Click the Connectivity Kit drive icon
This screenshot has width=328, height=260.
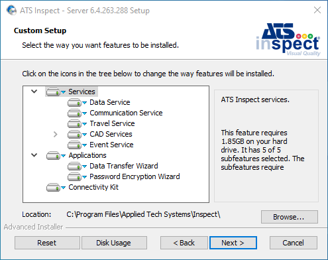(x=53, y=188)
